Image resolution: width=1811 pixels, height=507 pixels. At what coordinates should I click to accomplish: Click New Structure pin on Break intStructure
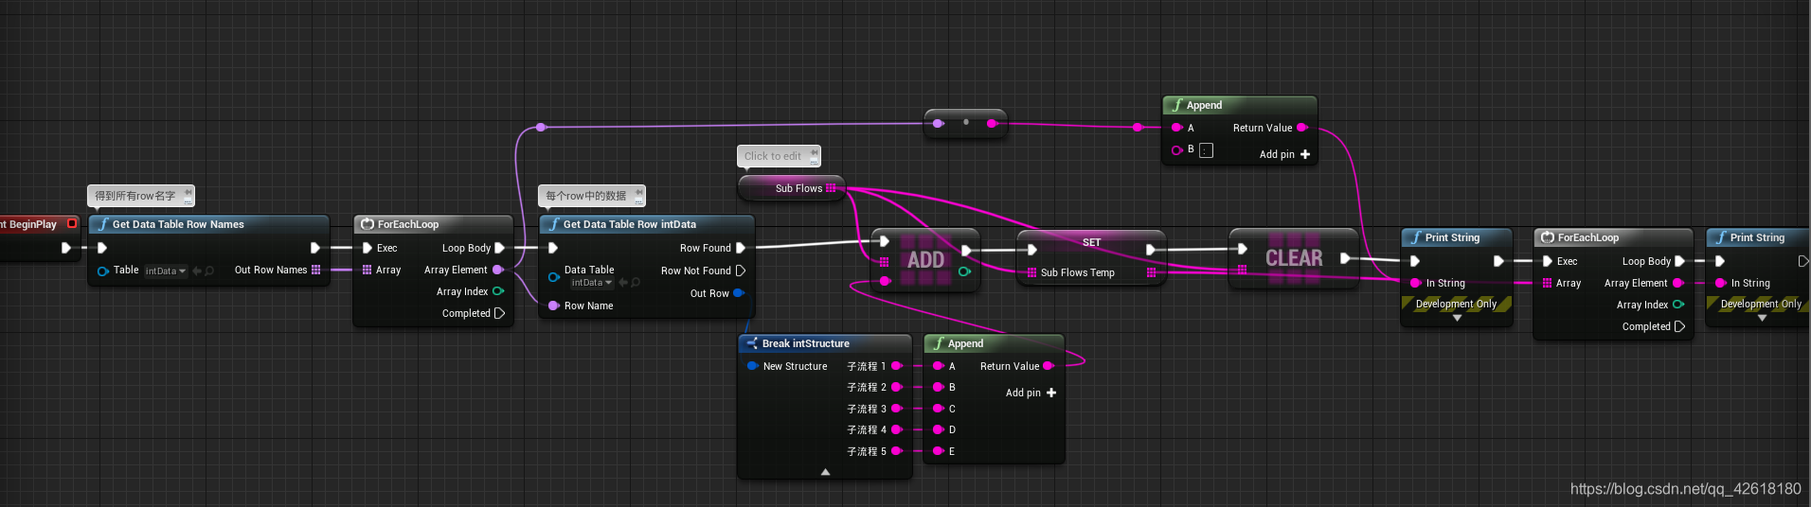[752, 366]
